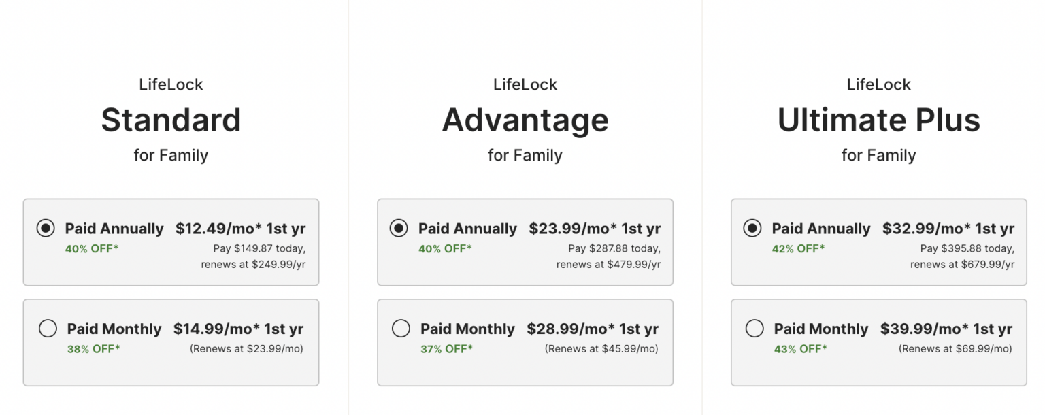Image resolution: width=1045 pixels, height=415 pixels.
Task: Select Paid Monthly for LifeLock Advantage
Action: tap(401, 329)
